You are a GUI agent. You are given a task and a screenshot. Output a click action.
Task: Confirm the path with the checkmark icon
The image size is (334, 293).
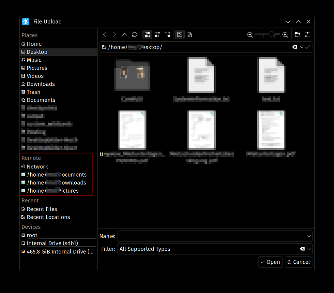coord(308,47)
